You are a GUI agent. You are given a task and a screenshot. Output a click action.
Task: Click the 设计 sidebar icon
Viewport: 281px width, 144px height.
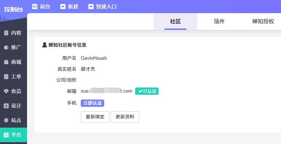click(6, 106)
